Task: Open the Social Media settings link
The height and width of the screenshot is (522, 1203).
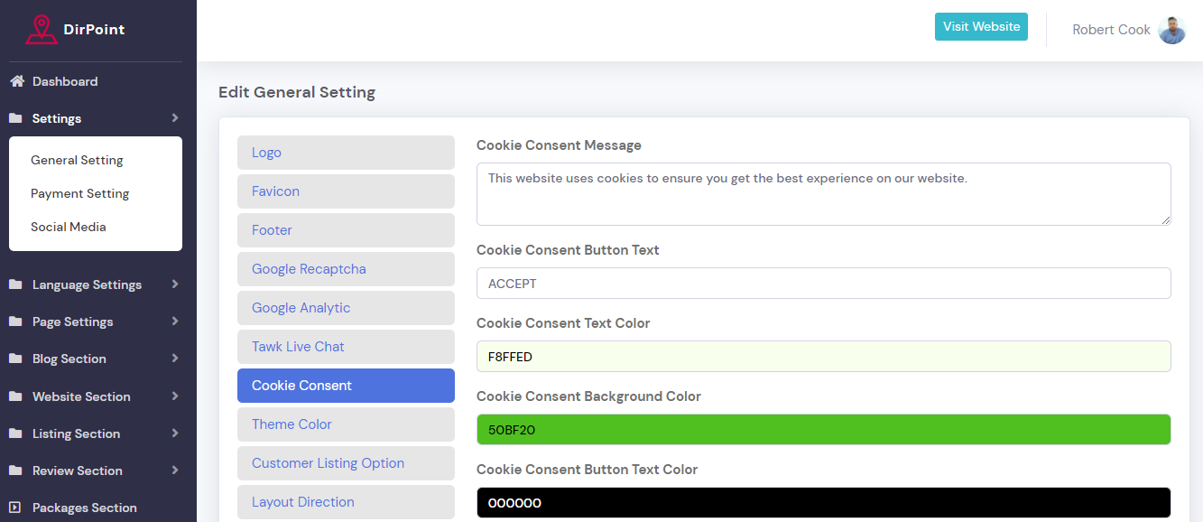Action: click(x=68, y=227)
